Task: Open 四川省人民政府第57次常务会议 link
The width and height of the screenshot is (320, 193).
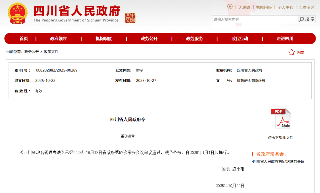Action: [x=279, y=161]
